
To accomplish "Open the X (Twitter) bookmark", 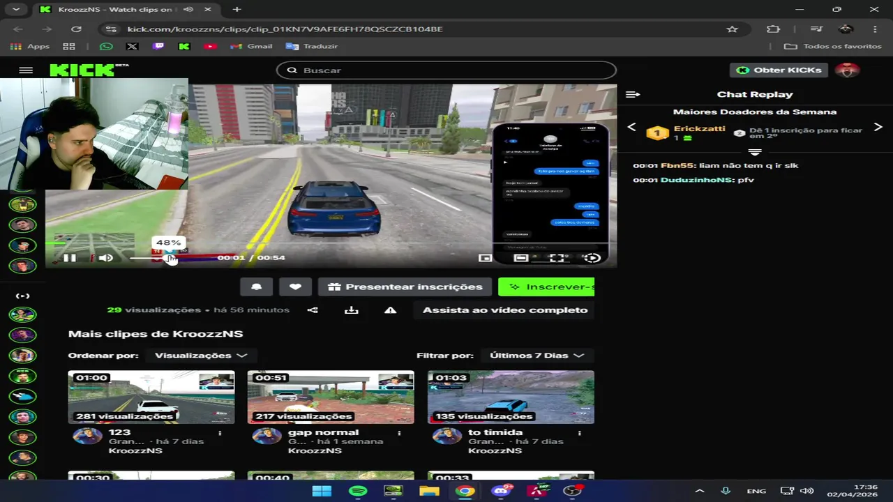I will 132,47.
